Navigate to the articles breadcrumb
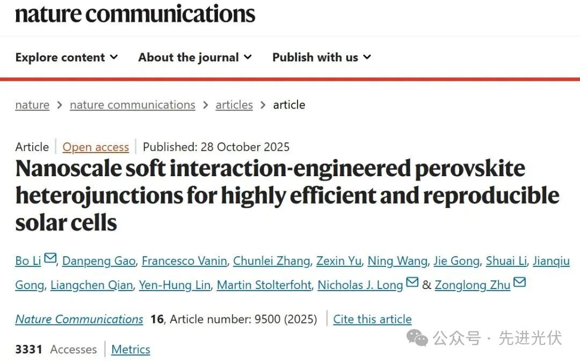Viewport: 580px width, 361px height. [234, 105]
